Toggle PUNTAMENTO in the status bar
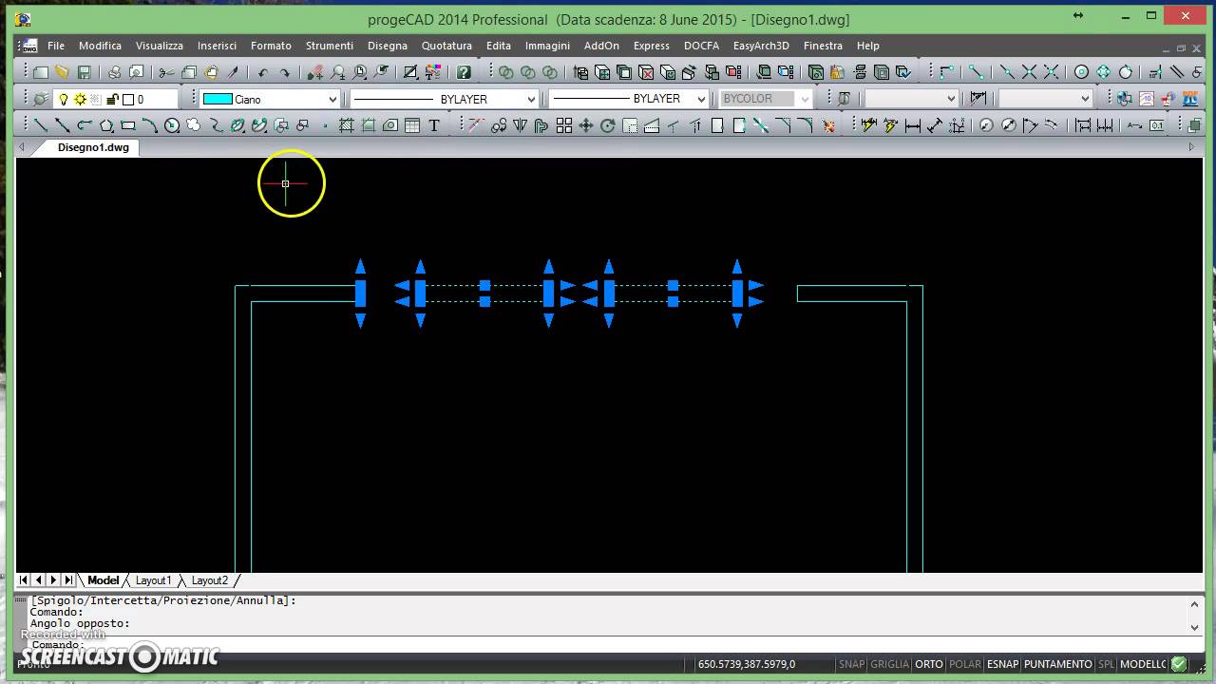Screen dimensions: 1216x684 [x=1058, y=664]
